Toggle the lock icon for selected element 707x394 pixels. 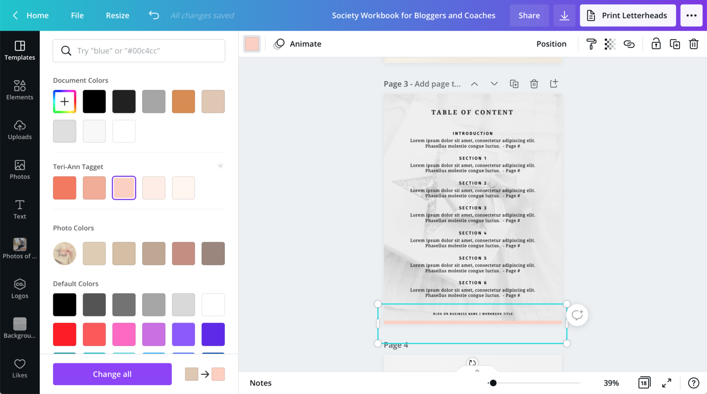point(656,44)
